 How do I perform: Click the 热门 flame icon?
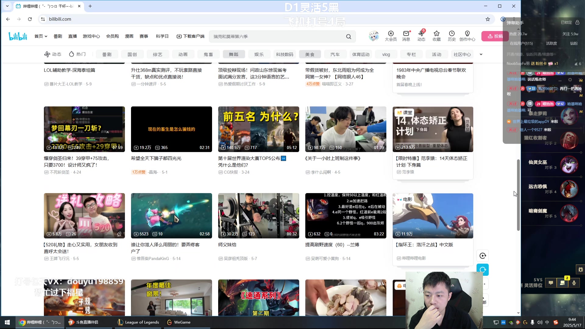coord(72,54)
